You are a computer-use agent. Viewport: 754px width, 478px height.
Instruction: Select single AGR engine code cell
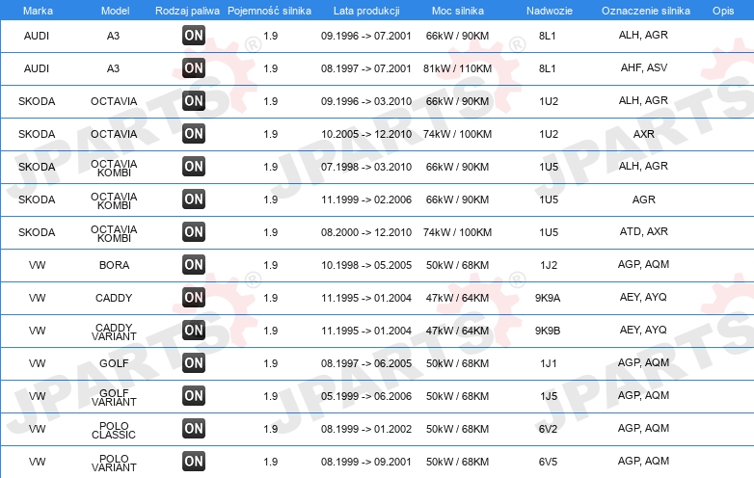point(644,199)
